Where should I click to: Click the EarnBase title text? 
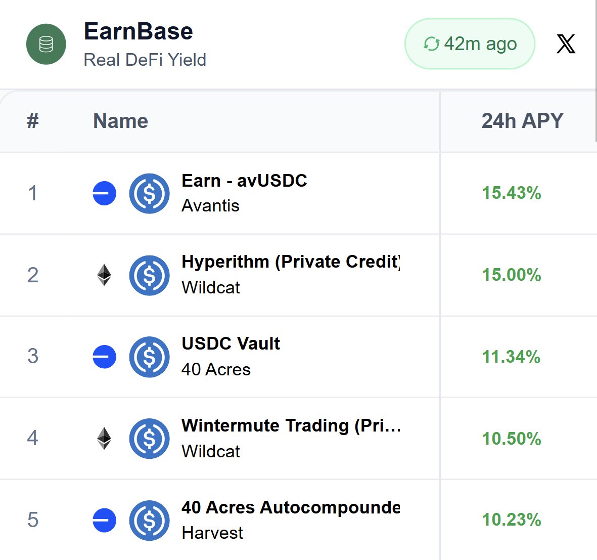138,31
